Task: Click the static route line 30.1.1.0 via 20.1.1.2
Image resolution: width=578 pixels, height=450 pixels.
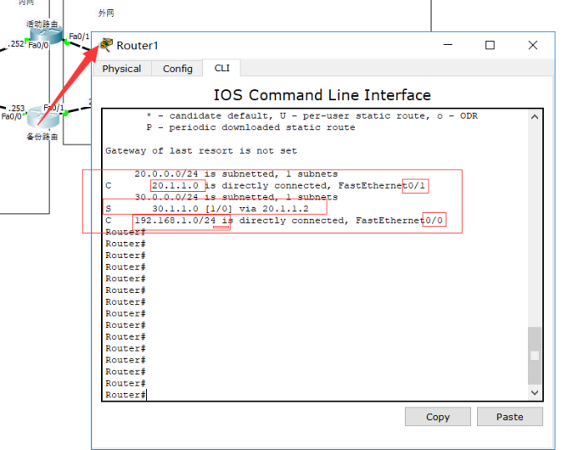Action: tap(207, 209)
